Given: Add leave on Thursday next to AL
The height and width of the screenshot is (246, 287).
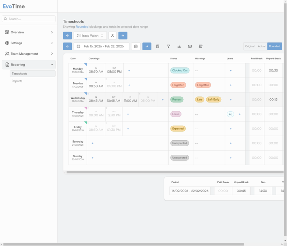Looking at the screenshot, I should pyautogui.click(x=239, y=114).
